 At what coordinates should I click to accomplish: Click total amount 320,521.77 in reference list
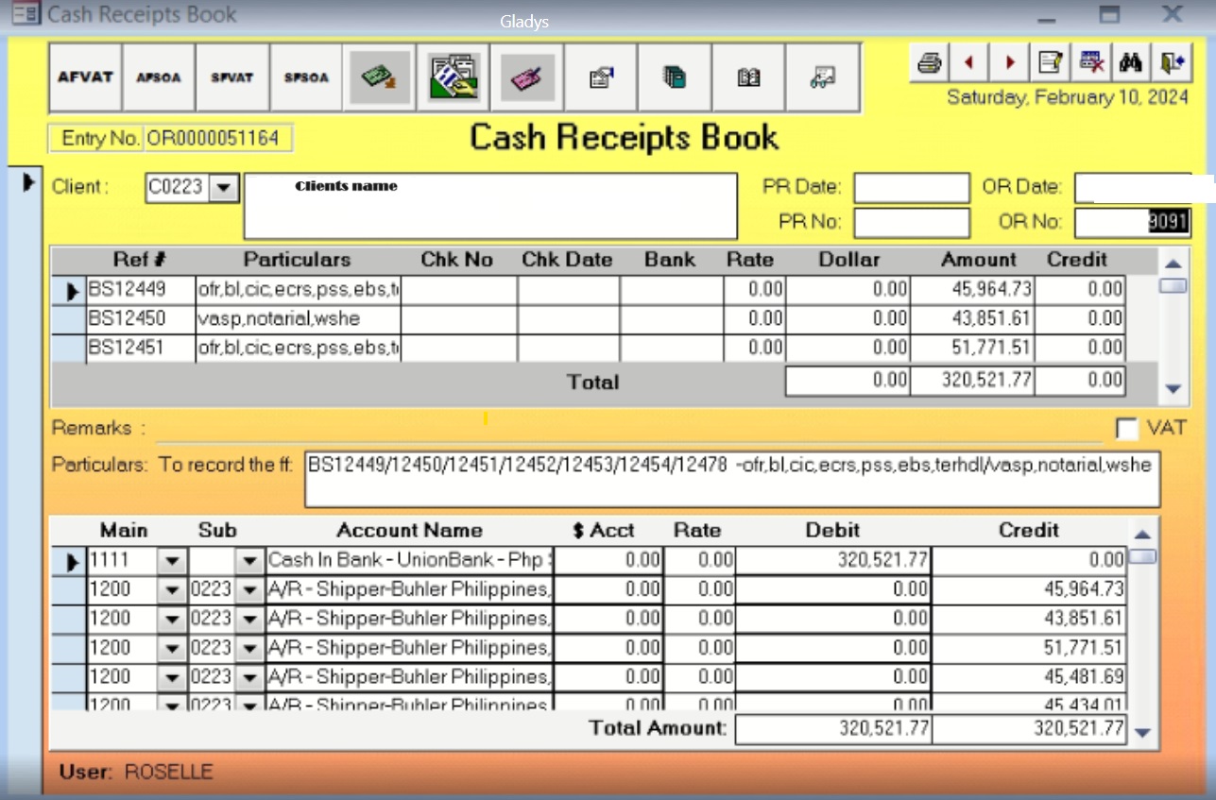tap(973, 382)
